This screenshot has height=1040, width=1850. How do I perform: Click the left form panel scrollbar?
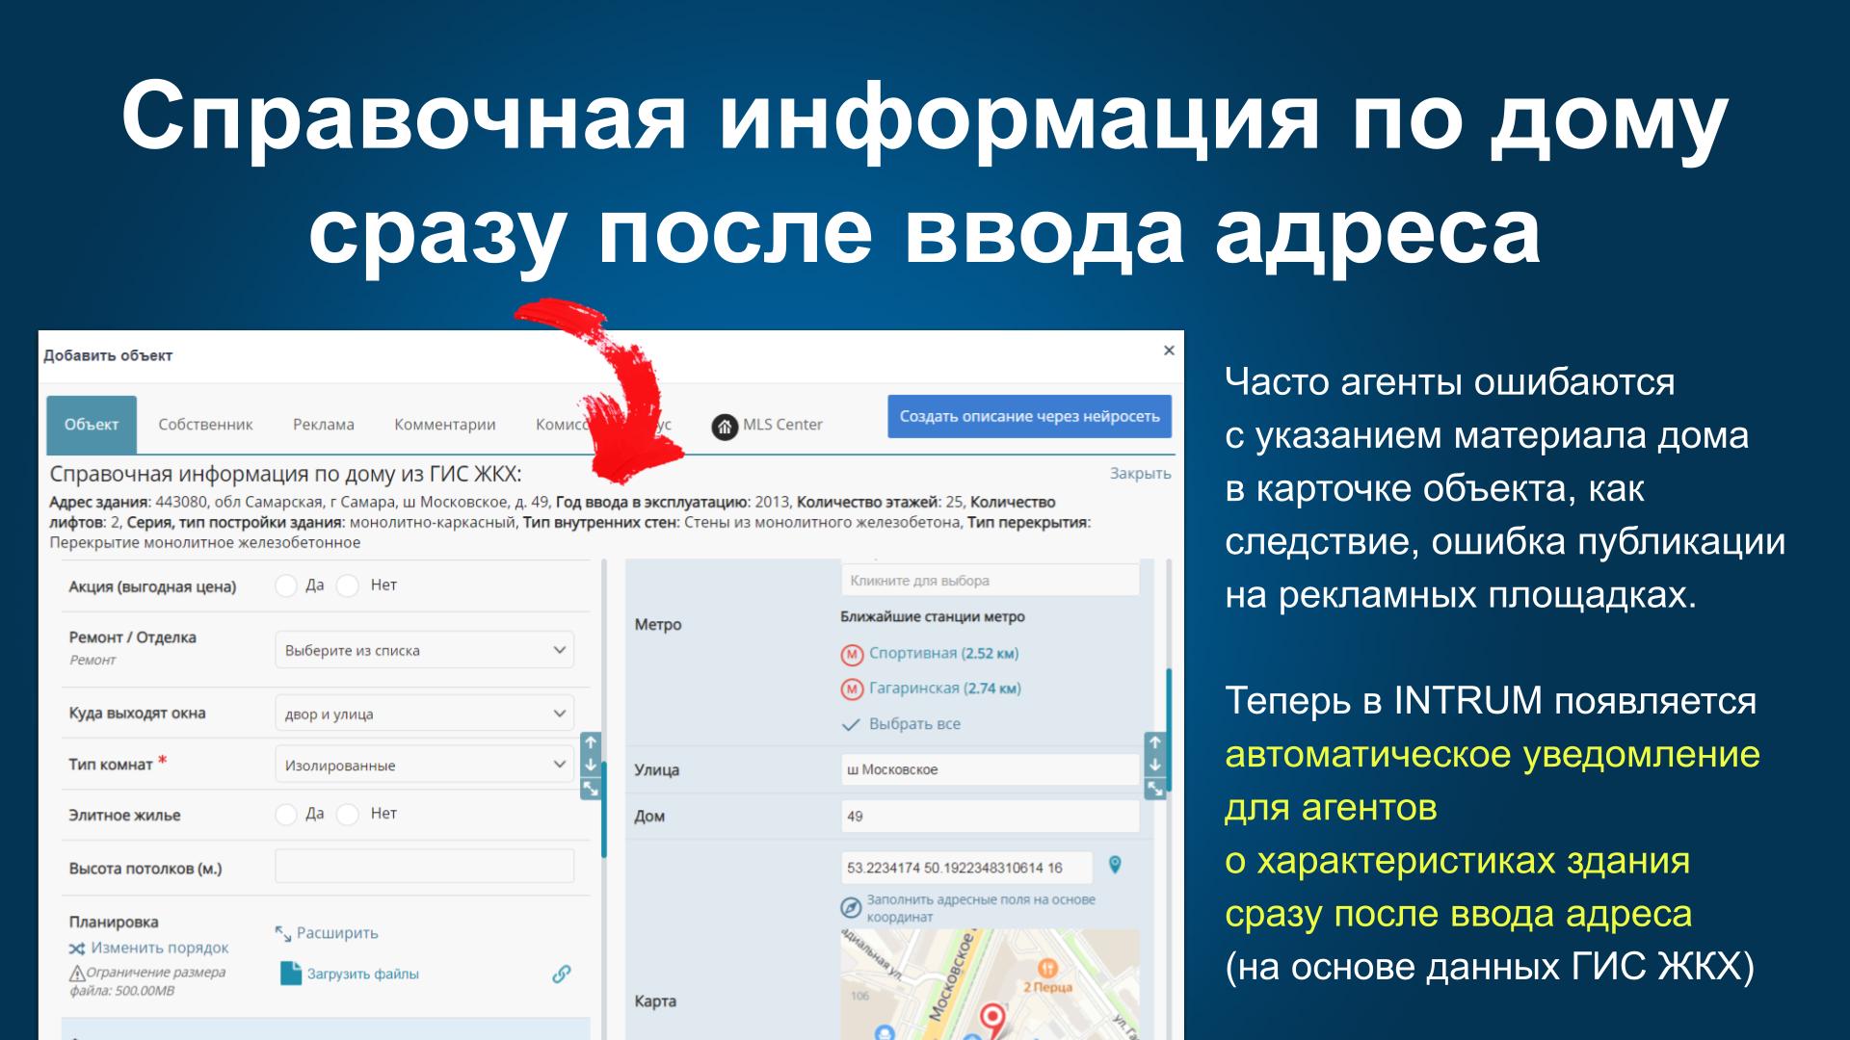pyautogui.click(x=604, y=811)
